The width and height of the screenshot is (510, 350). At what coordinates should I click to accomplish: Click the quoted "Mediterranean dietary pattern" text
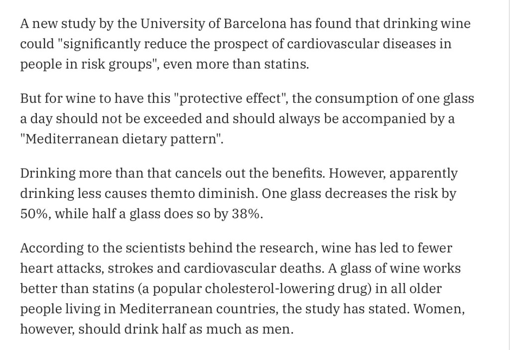122,139
